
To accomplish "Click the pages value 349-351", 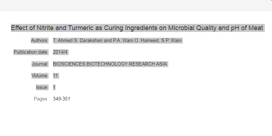I will (61, 99).
